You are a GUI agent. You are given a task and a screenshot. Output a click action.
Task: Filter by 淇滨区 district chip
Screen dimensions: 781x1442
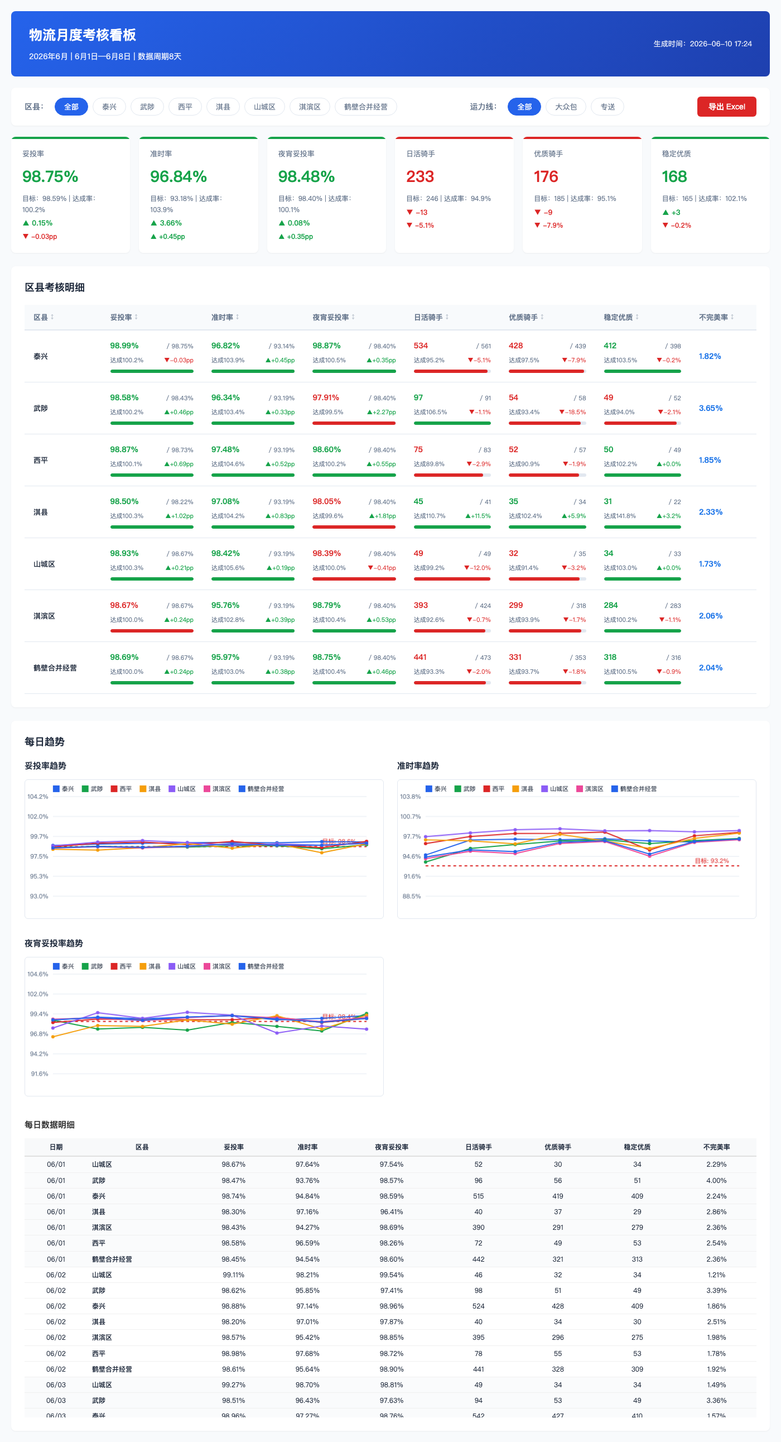coord(310,107)
